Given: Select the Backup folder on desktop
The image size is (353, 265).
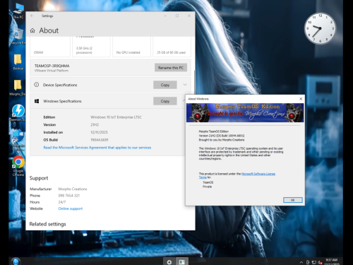Looking at the screenshot, I should tap(18, 62).
